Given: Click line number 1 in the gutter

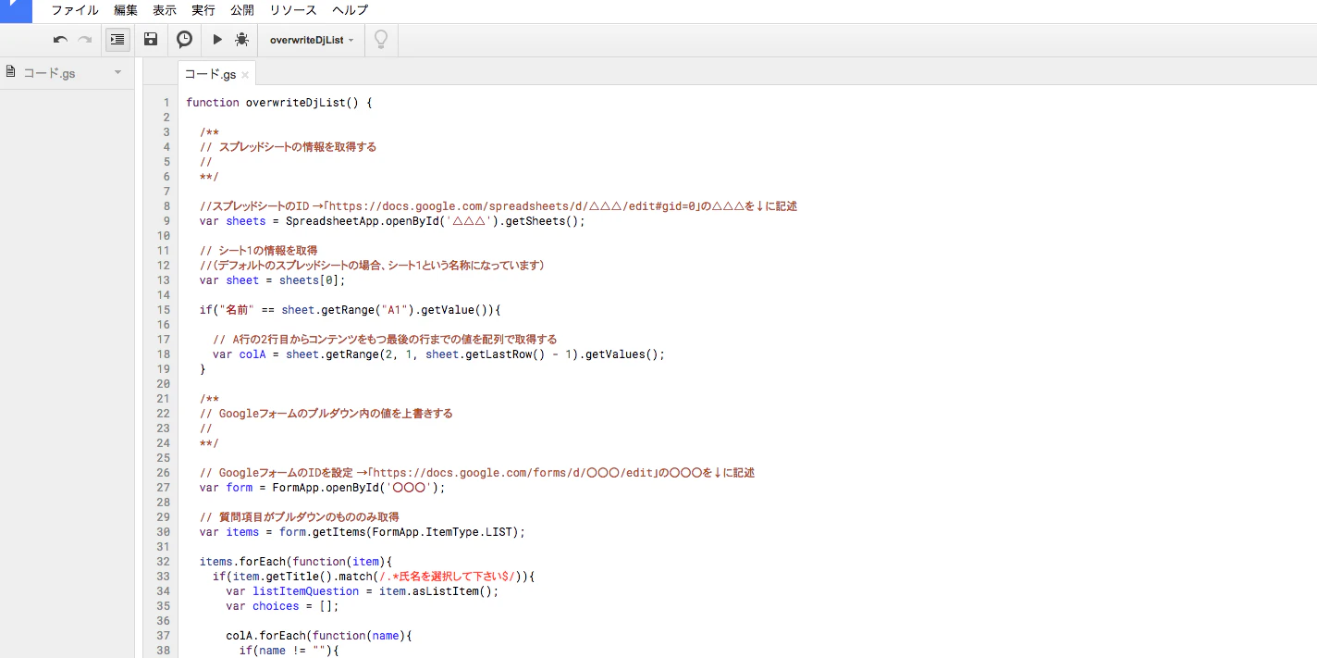Looking at the screenshot, I should point(166,103).
